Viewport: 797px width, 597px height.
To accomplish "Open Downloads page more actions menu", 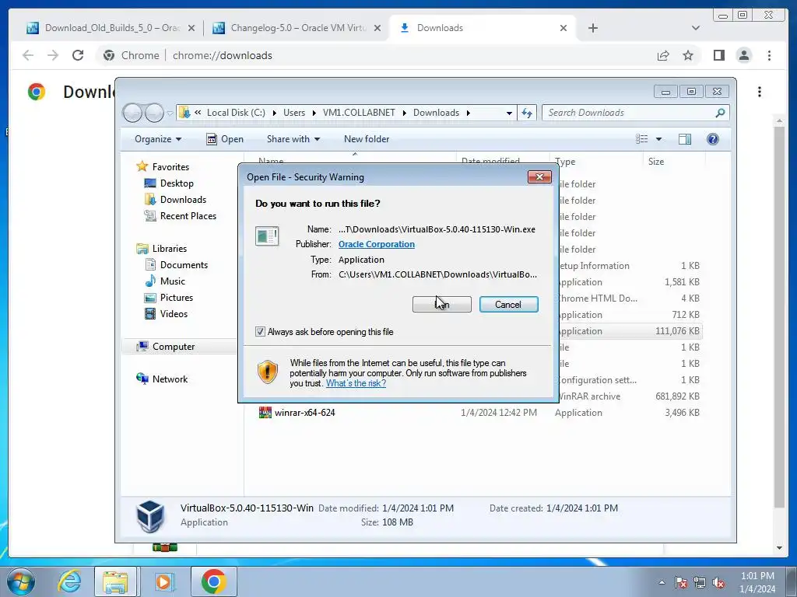I will (760, 92).
